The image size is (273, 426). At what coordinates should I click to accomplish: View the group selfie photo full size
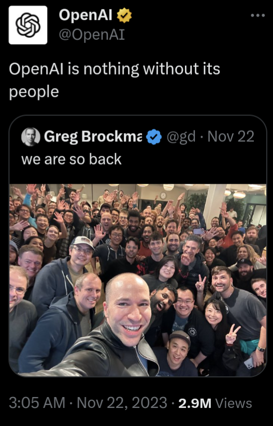coord(138,280)
